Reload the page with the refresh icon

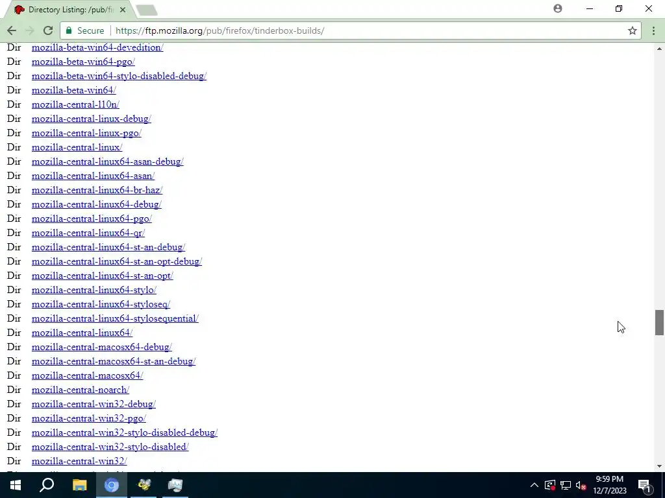(48, 30)
